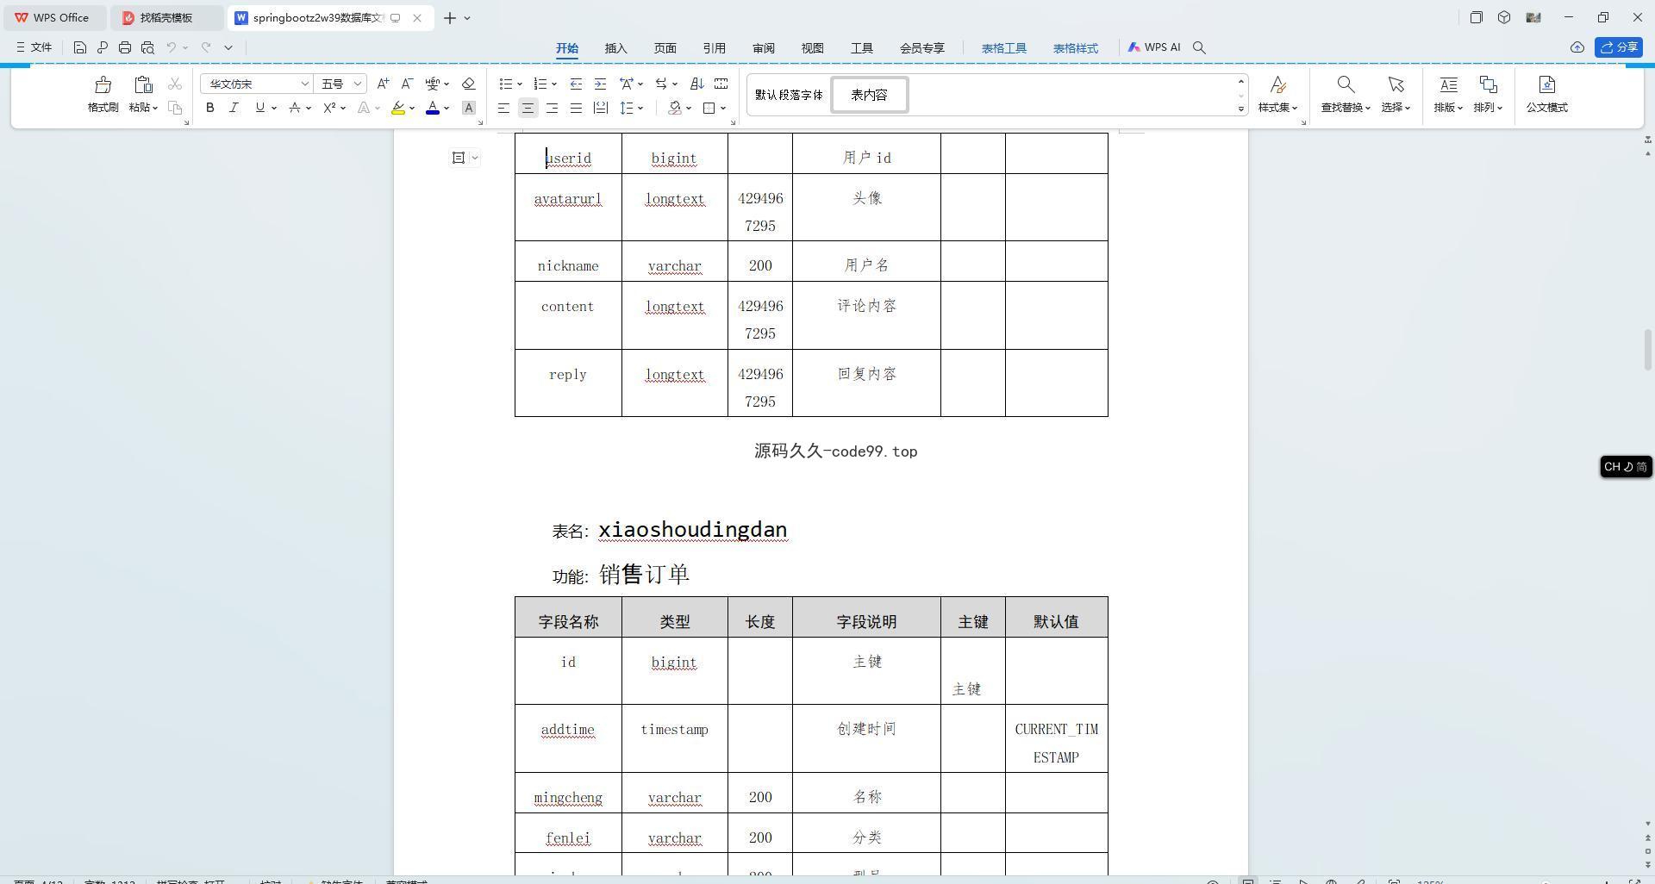Toggle Underline formatting
The height and width of the screenshot is (884, 1655).
point(259,108)
